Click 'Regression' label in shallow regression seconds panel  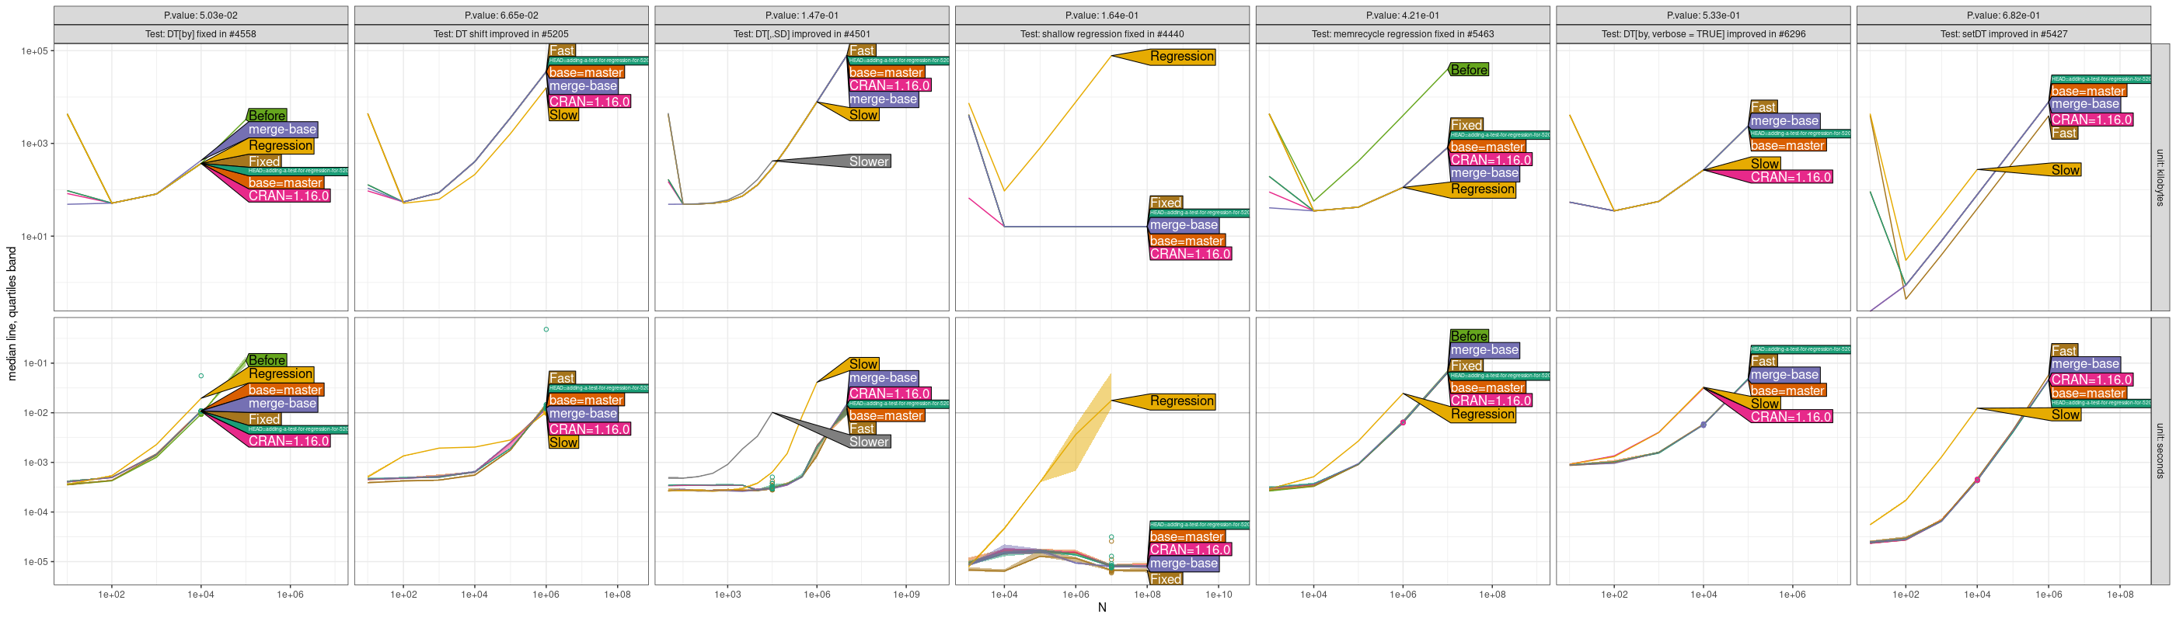(x=1182, y=401)
